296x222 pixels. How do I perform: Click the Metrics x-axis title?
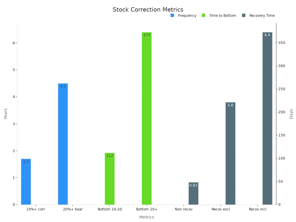(147, 217)
